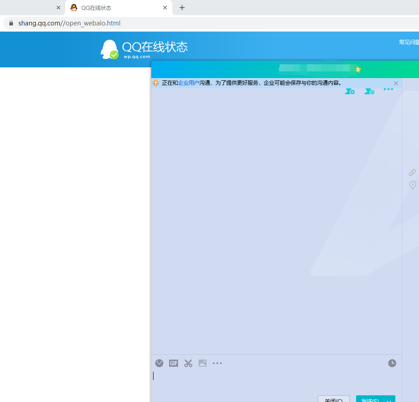Image resolution: width=419 pixels, height=402 pixels.
Task: Click the 关闭(C) button
Action: point(333,399)
